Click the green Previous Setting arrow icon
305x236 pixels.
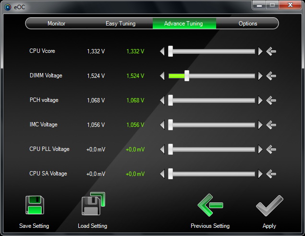click(210, 205)
